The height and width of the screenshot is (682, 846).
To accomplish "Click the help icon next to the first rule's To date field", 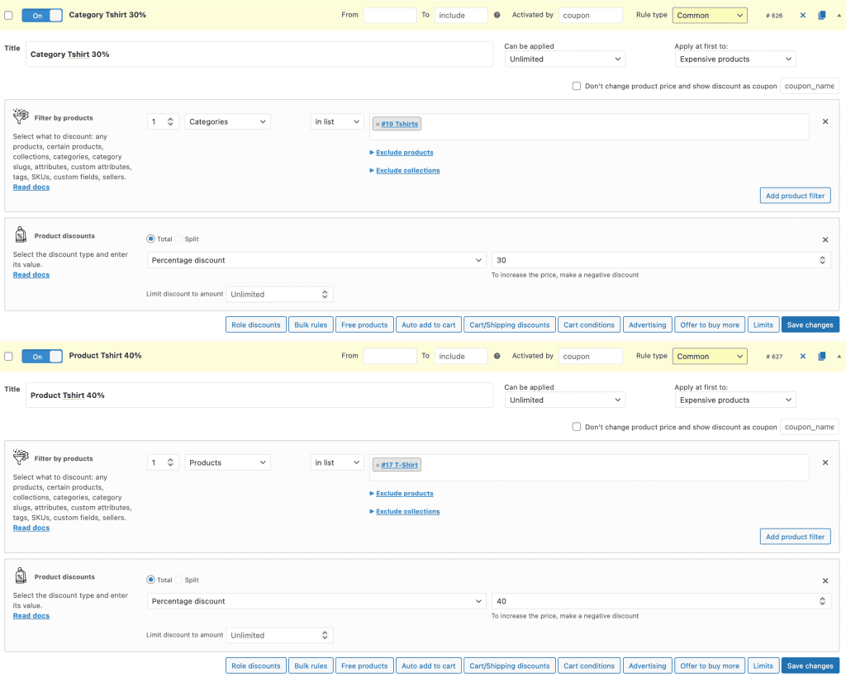I will pos(497,16).
